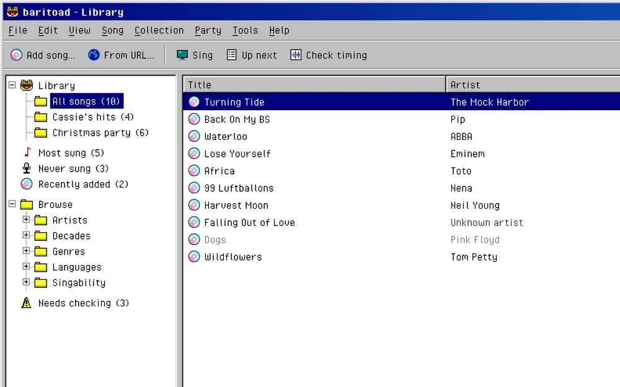Open the Never sung (3) list
The height and width of the screenshot is (387, 620).
click(74, 168)
